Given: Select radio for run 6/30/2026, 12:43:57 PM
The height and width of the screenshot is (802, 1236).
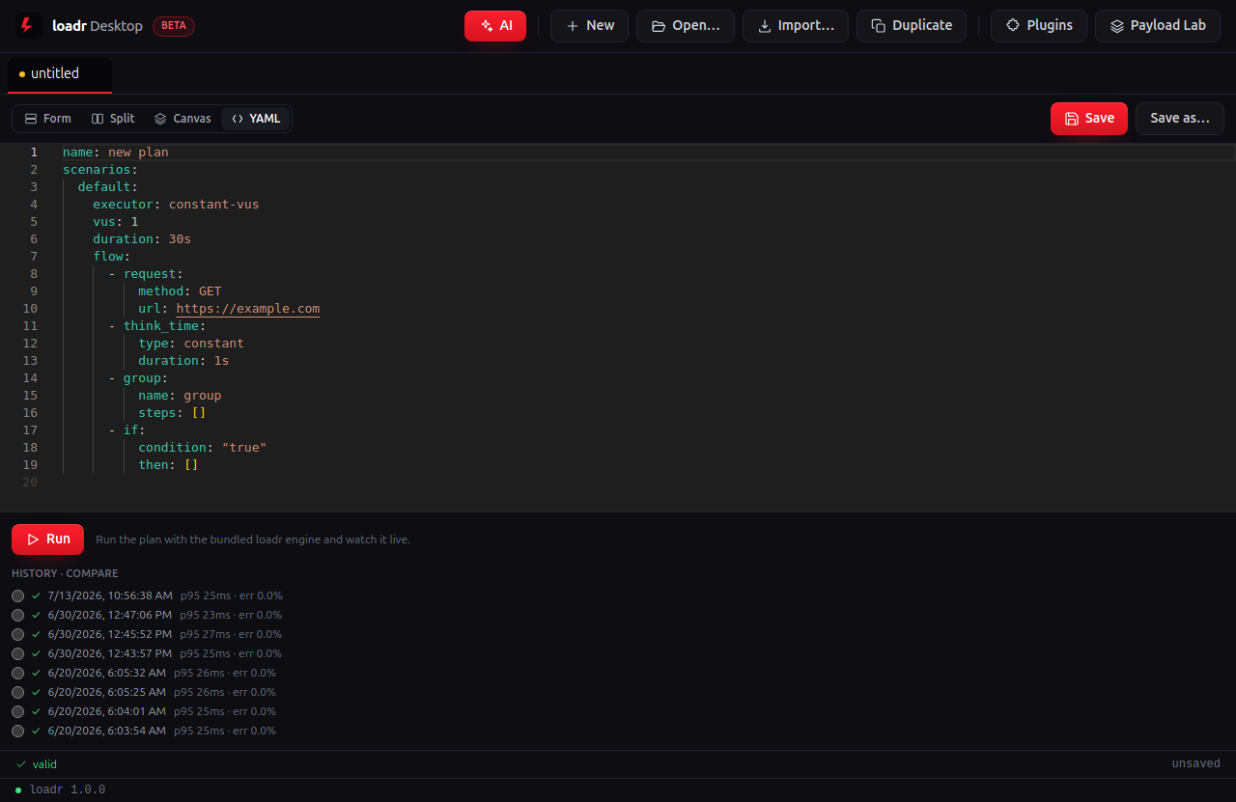Looking at the screenshot, I should tap(18, 653).
